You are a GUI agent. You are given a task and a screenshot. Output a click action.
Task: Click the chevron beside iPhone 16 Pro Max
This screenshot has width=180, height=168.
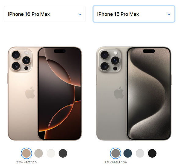[80, 14]
